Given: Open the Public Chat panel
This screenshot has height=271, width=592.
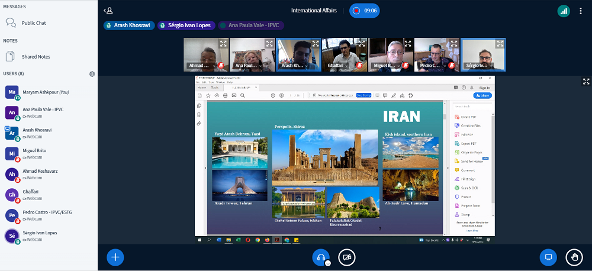Looking at the screenshot, I should [x=33, y=23].
